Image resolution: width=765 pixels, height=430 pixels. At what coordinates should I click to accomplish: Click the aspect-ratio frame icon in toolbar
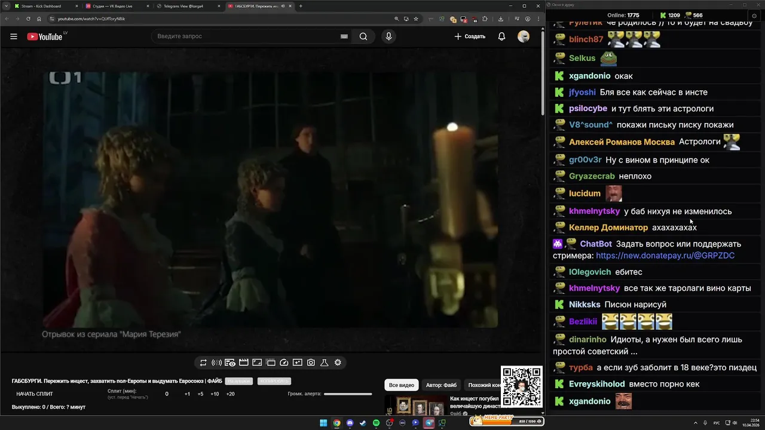257,363
